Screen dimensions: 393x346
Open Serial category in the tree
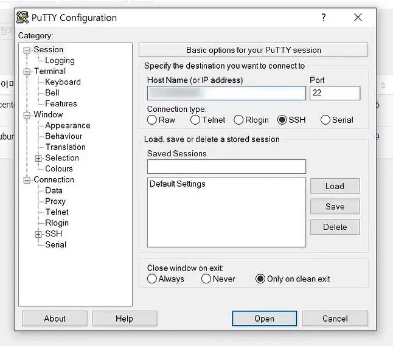(55, 244)
